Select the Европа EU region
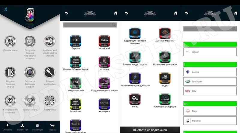This screenshot has width=240, height=133. tap(76, 41)
